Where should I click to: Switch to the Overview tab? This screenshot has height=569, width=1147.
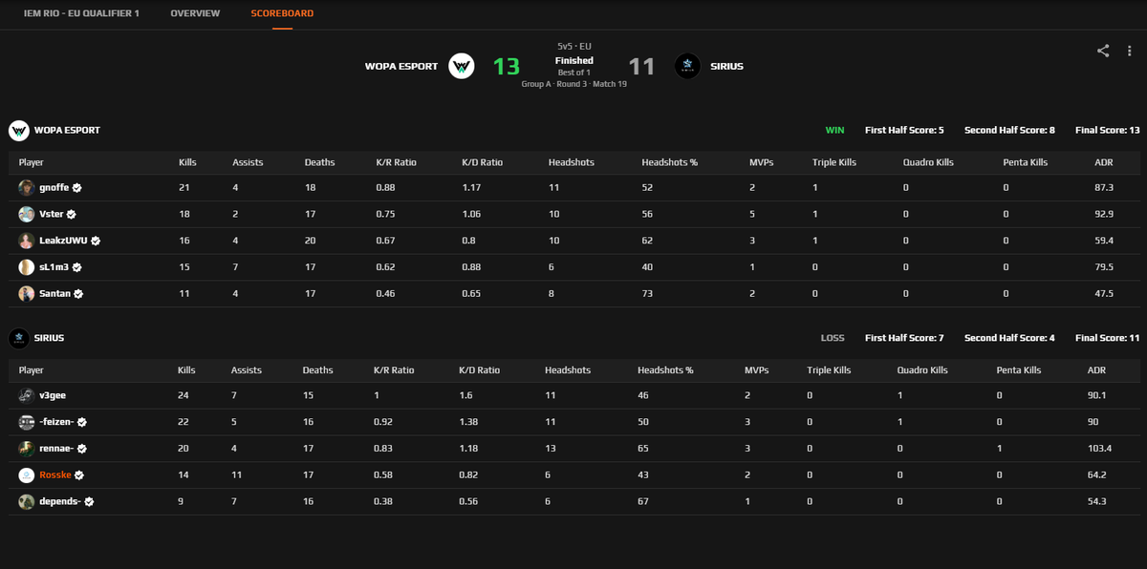pos(195,13)
